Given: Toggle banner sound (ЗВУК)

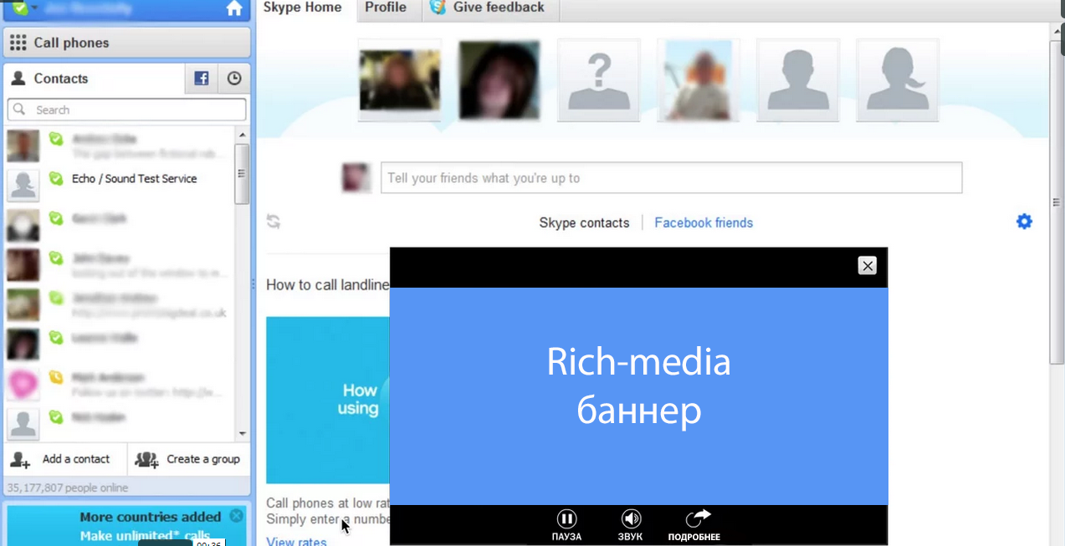Looking at the screenshot, I should [x=631, y=526].
